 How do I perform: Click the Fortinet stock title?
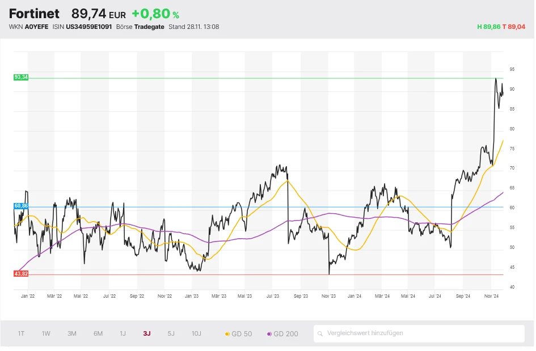tap(34, 14)
